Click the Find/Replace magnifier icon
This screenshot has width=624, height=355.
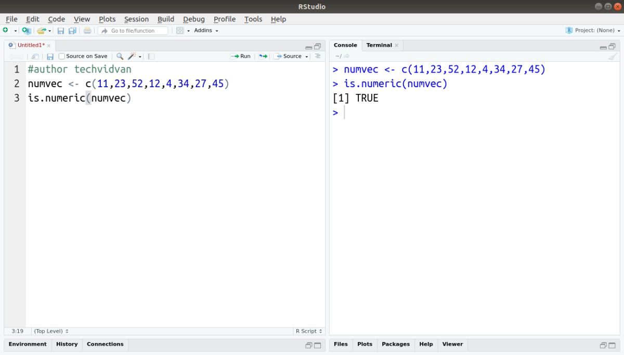coord(120,56)
